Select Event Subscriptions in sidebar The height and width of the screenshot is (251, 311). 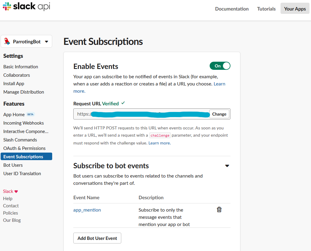coord(26,156)
